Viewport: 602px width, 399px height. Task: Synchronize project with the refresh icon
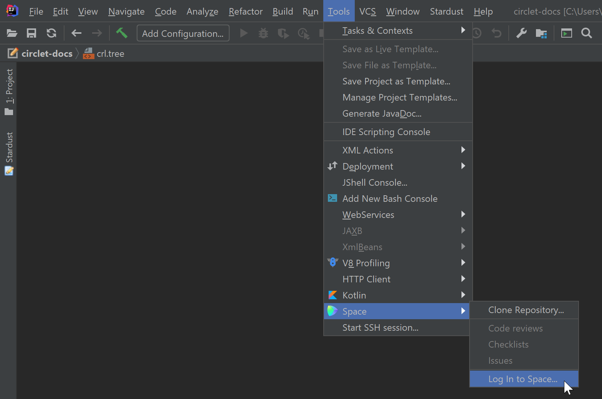[x=51, y=33]
